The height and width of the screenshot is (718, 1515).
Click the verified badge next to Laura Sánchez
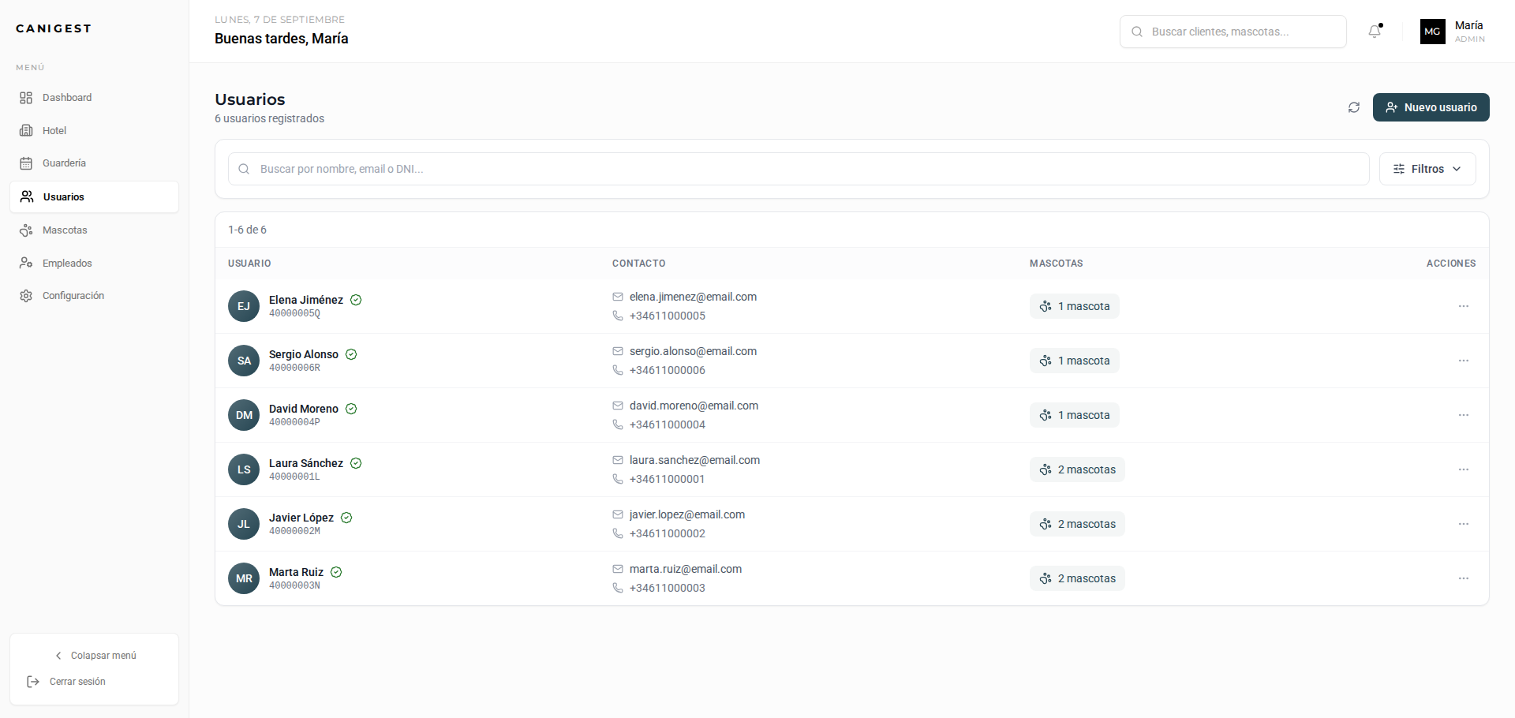pyautogui.click(x=356, y=463)
